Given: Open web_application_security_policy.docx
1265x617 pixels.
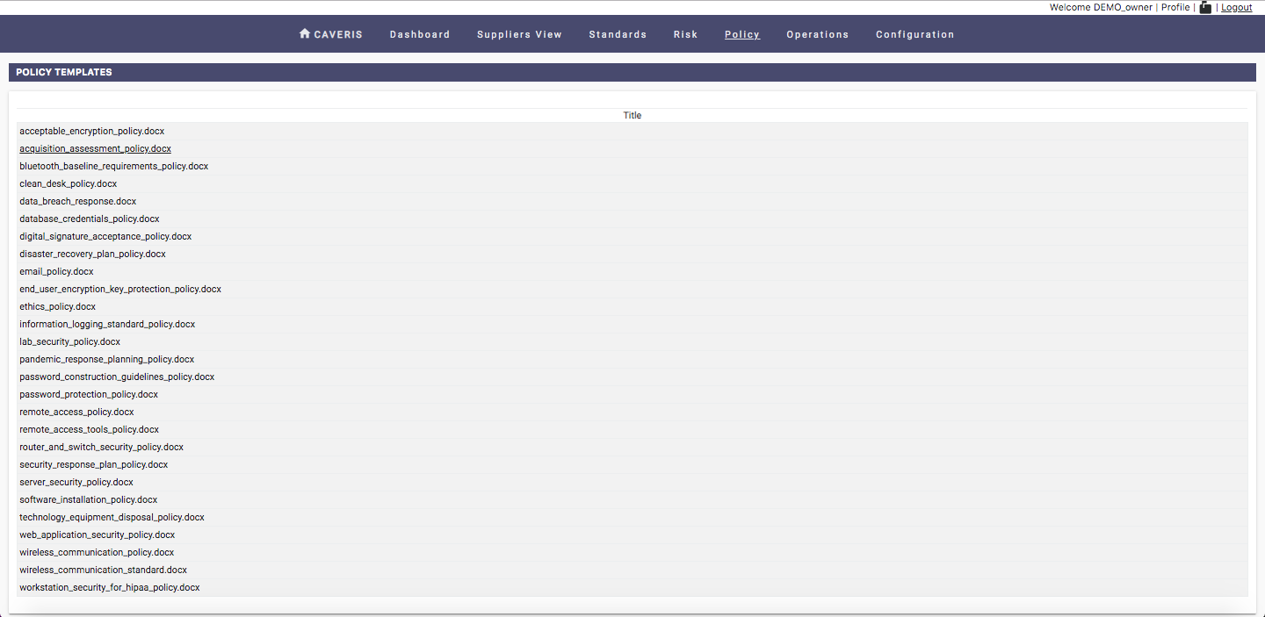Looking at the screenshot, I should click(98, 534).
